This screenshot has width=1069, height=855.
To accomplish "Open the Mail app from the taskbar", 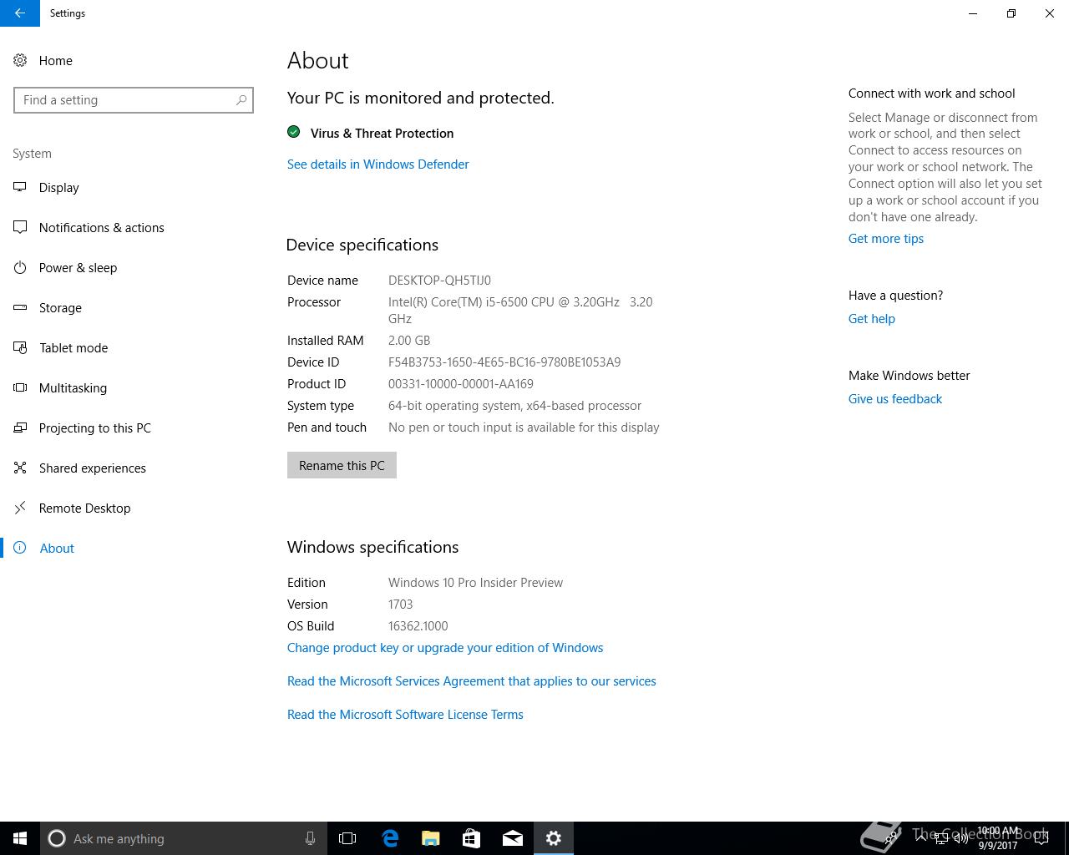I will (512, 838).
